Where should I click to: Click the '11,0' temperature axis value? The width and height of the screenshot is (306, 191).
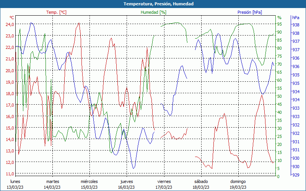pyautogui.click(x=10, y=174)
